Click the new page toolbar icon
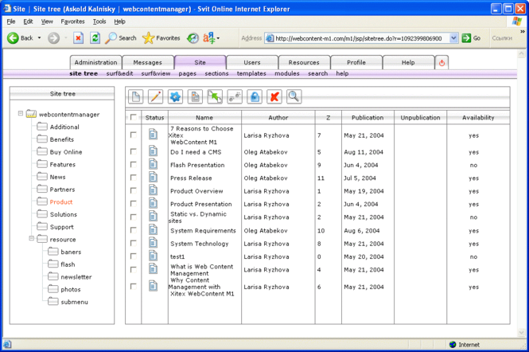The width and height of the screenshot is (529, 352). pyautogui.click(x=135, y=97)
